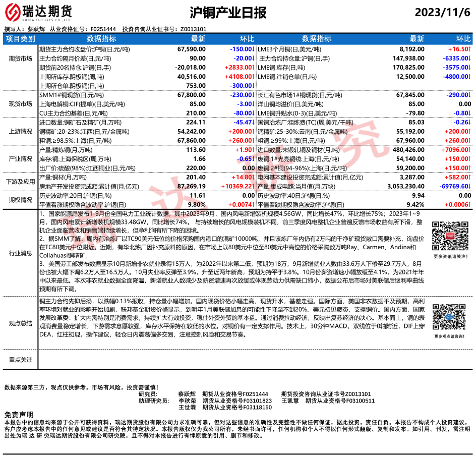Click the 期权情况 category label
The height and width of the screenshot is (457, 475).
20,200
